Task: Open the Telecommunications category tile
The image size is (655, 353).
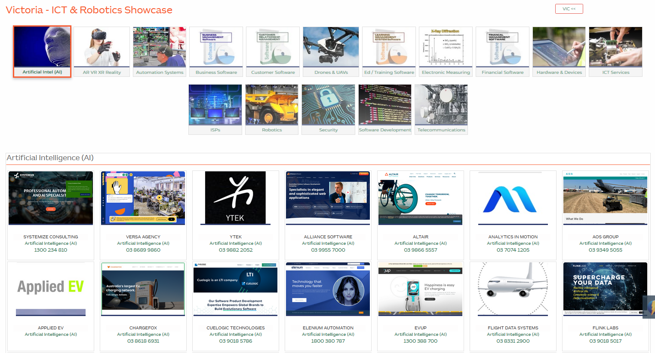Action: 441,109
